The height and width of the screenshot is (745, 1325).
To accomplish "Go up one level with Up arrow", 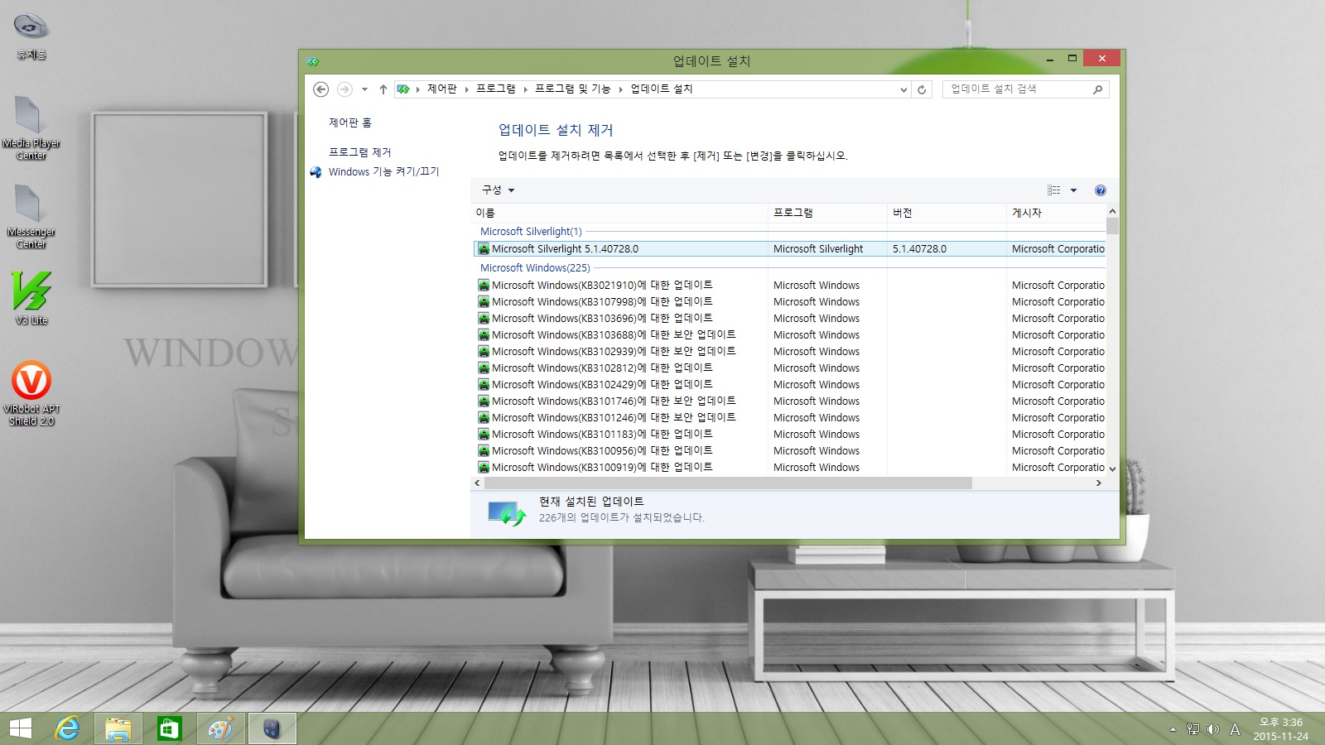I will pos(383,89).
